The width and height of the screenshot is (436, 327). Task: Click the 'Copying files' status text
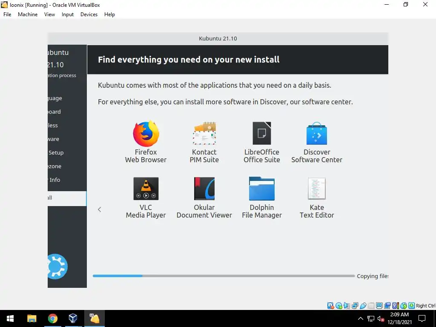(x=372, y=276)
